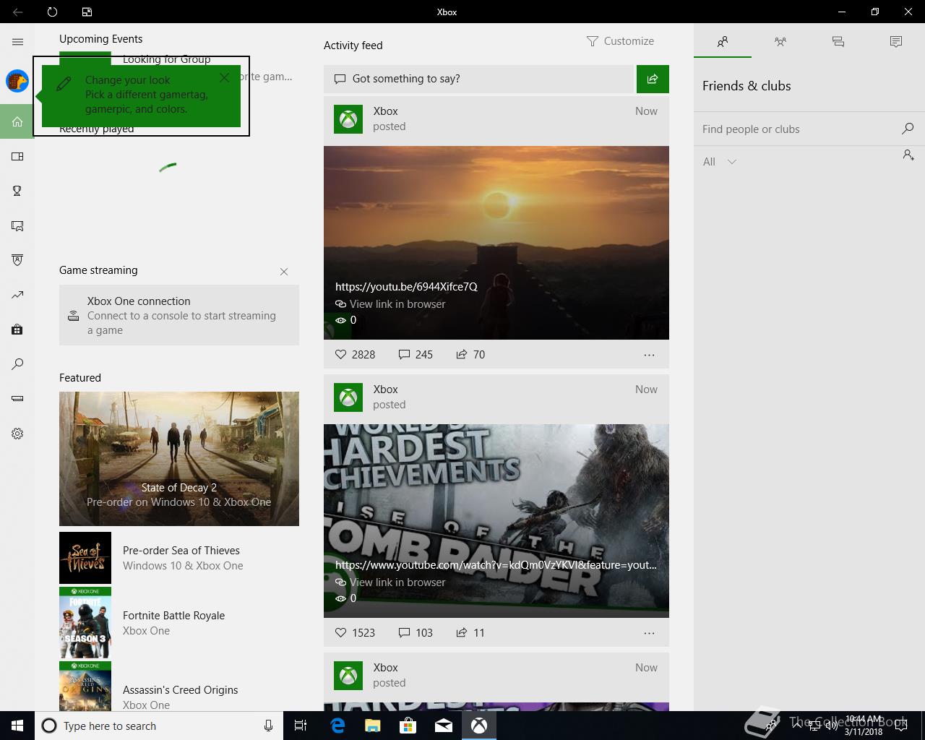Open more options for Tomb Raider post
This screenshot has height=740, width=925.
click(x=649, y=633)
